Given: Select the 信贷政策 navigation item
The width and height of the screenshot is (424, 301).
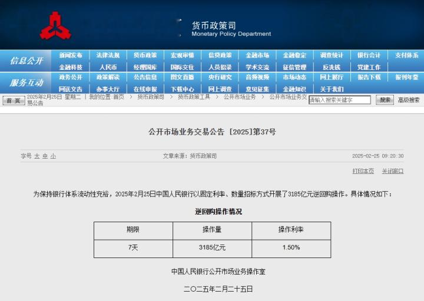Looking at the screenshot, I should coord(220,55).
